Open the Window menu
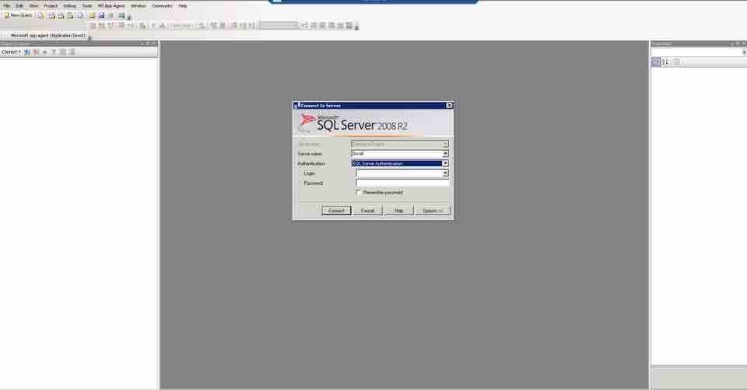The image size is (747, 390). tap(139, 5)
